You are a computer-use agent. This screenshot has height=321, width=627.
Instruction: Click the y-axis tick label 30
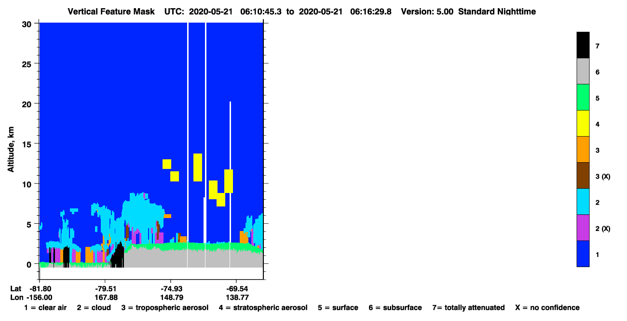tap(27, 24)
